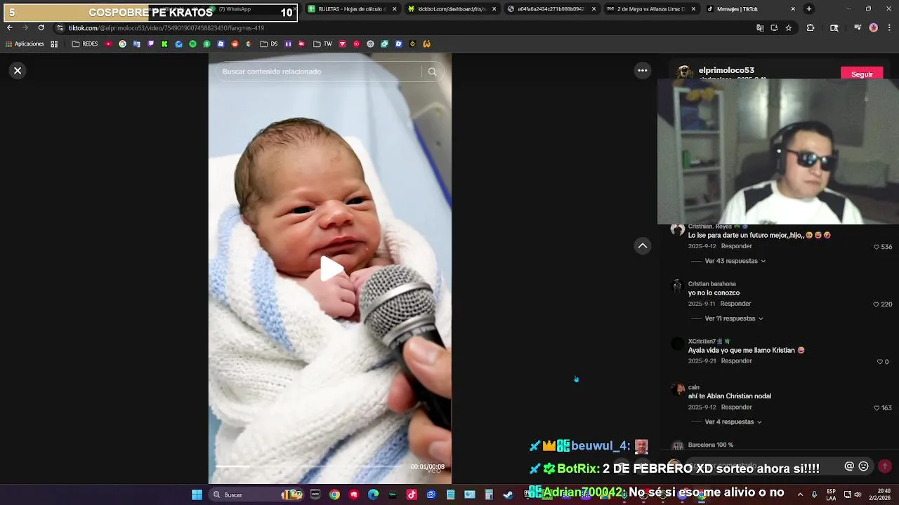Screen dimensions: 899x505
Task: Open Chrome three-dot menu
Action: coord(888,28)
